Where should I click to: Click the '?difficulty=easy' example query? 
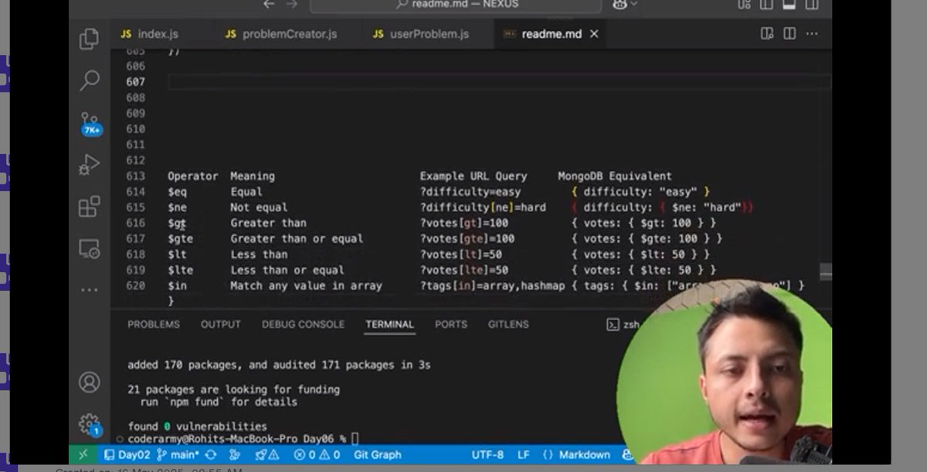tap(470, 191)
